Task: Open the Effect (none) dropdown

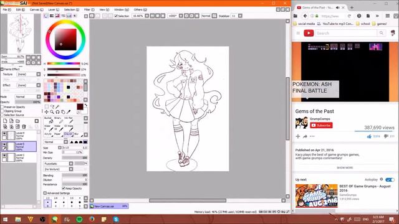Action: click(x=29, y=85)
